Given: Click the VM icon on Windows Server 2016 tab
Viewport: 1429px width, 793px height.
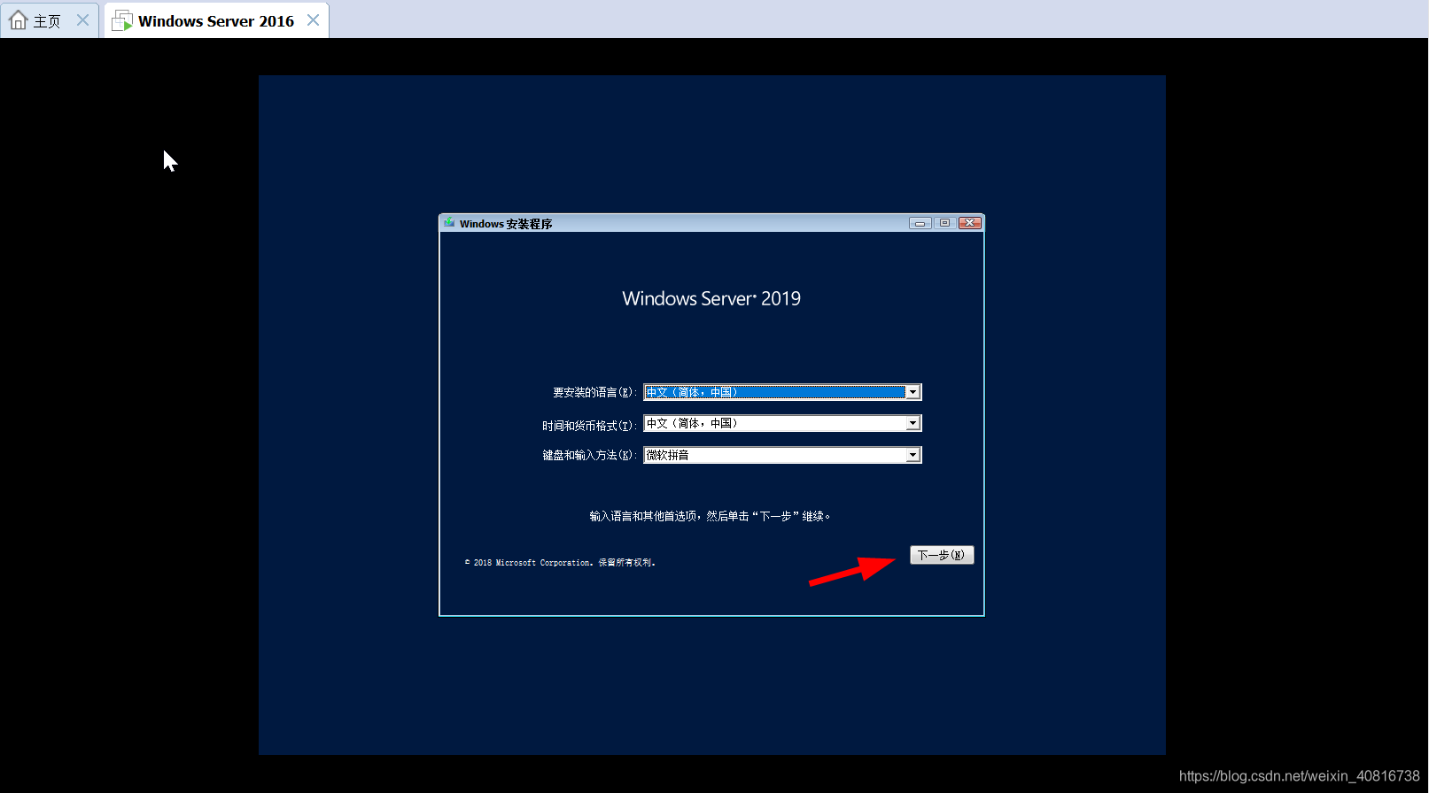Looking at the screenshot, I should tap(122, 20).
